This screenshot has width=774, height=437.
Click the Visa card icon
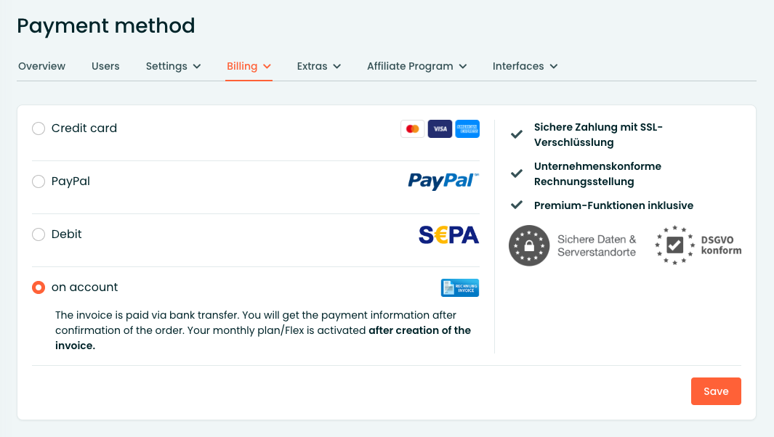tap(440, 128)
